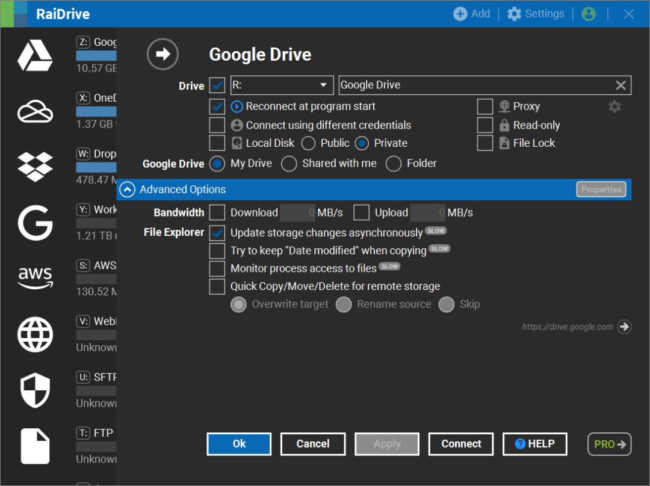Enable Download bandwidth limit checkbox
Screen dimensions: 650x486
point(217,212)
